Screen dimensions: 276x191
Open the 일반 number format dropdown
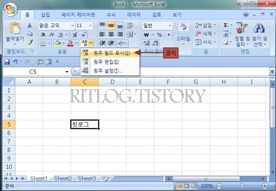pyautogui.click(x=170, y=26)
